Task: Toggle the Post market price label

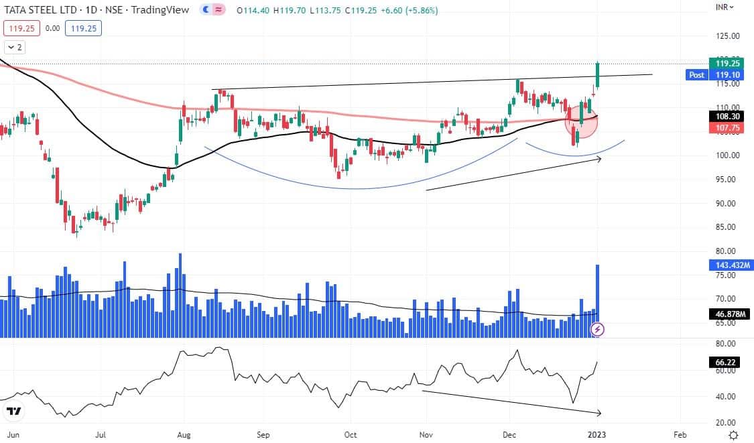Action: [x=697, y=75]
